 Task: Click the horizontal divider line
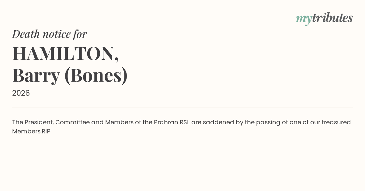click(x=182, y=108)
